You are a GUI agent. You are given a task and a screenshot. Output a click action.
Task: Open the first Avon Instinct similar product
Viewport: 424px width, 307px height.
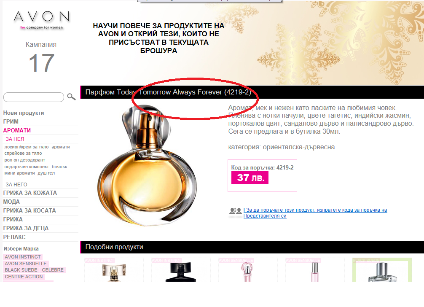(x=114, y=270)
